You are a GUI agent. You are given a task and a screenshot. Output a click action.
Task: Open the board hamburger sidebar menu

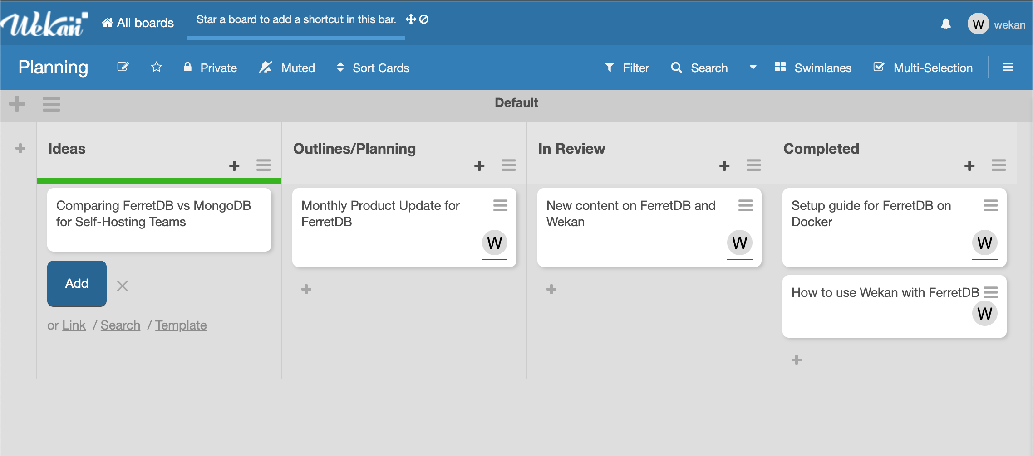point(1008,68)
